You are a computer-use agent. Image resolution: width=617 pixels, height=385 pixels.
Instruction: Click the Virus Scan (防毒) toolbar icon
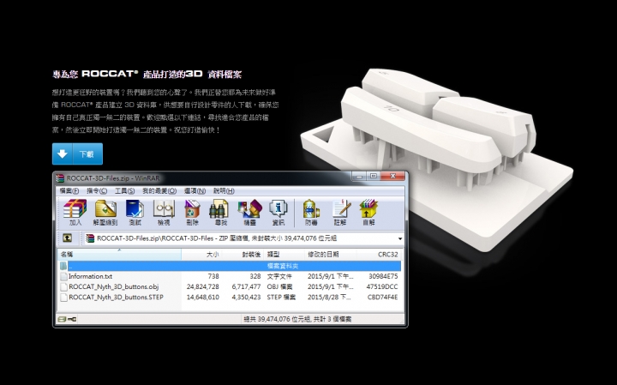click(x=311, y=212)
